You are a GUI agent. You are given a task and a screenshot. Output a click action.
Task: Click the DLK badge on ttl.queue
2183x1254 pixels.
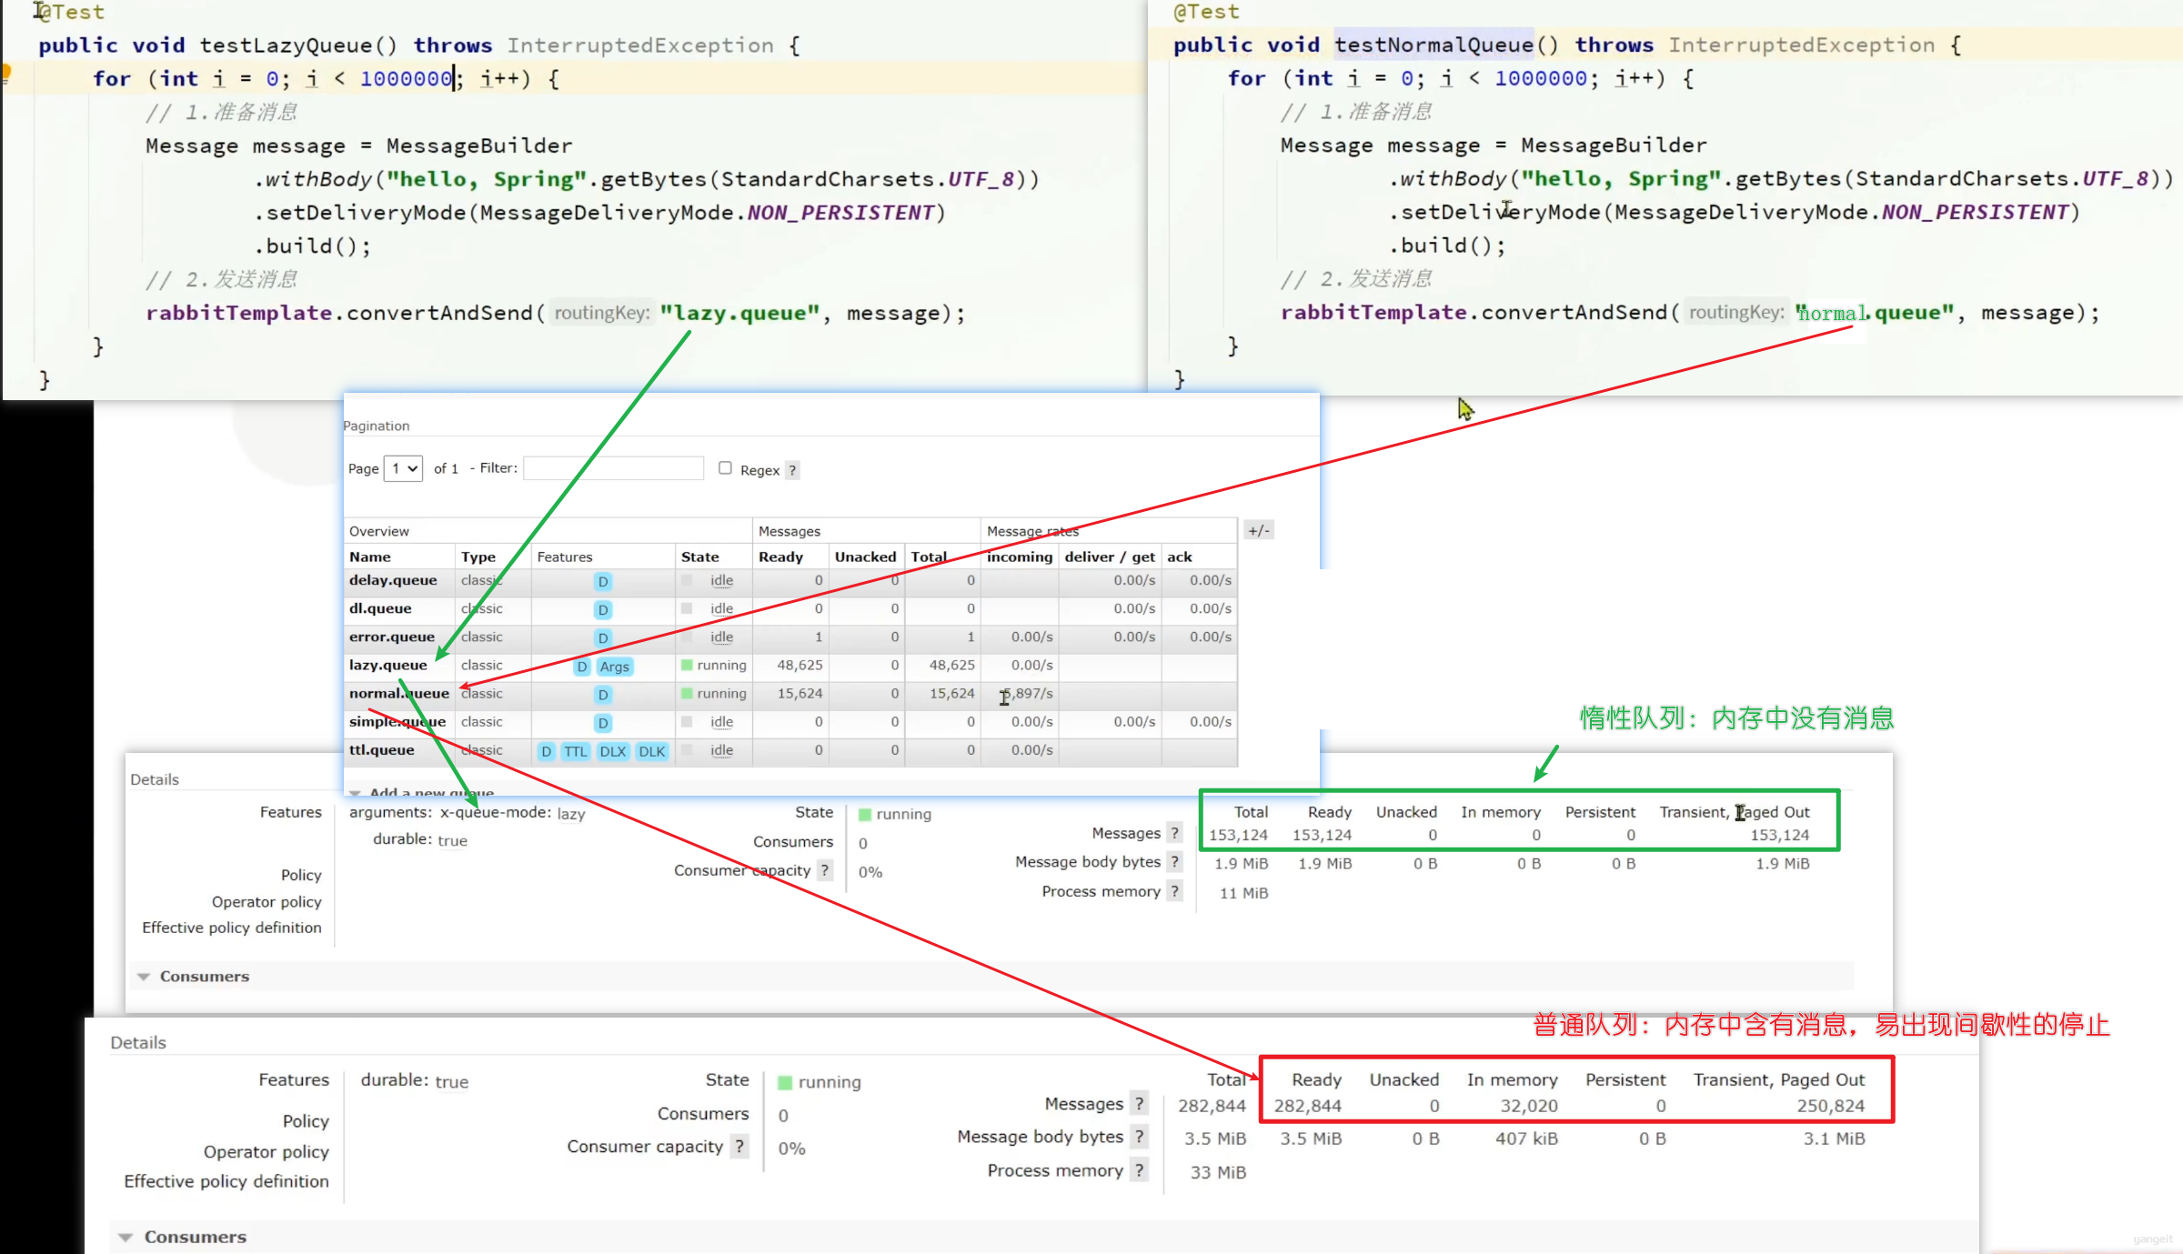[651, 751]
